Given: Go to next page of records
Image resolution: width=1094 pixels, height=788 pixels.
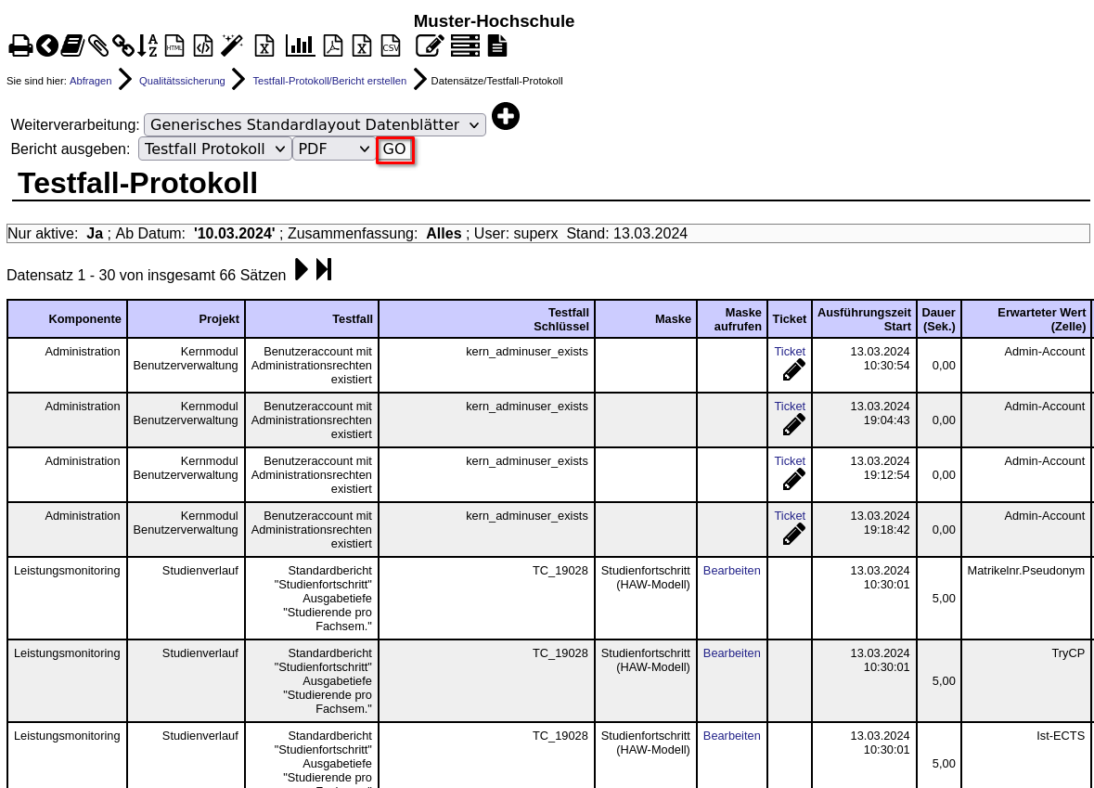Looking at the screenshot, I should click(x=302, y=269).
